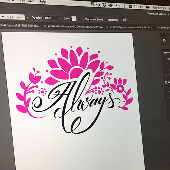Image resolution: width=170 pixels, height=170 pixels.
Task: Toggle the Dashed Line checkbox in Stroke panel
Action: tap(166, 82)
